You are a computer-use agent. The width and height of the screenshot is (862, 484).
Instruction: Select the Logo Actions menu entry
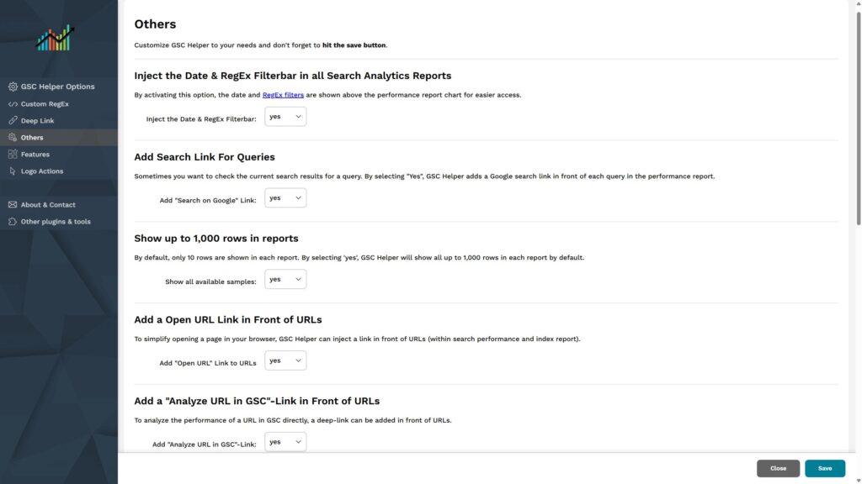[x=42, y=171]
